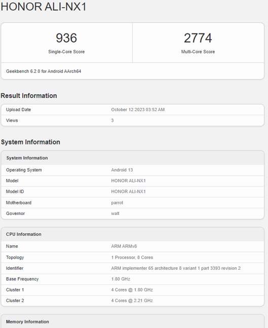Click the Multi-Core Score label

(198, 52)
